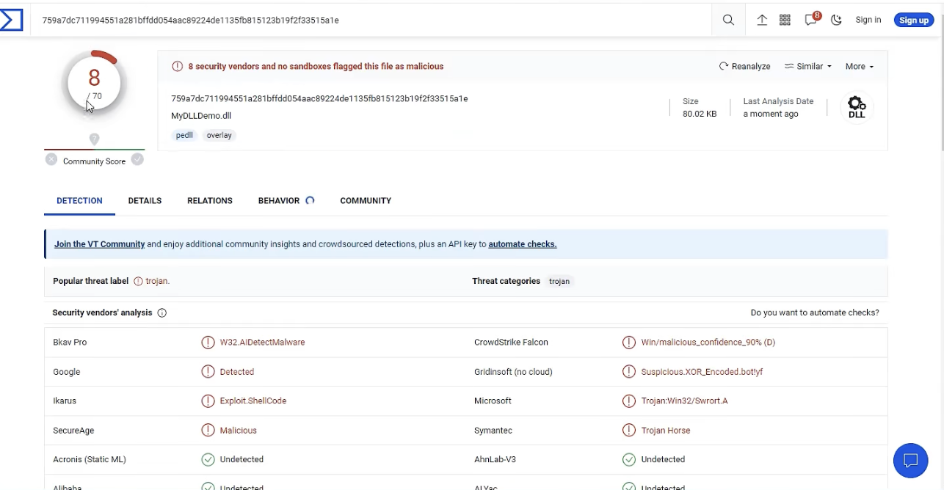The height and width of the screenshot is (490, 944).
Task: Click the upload file icon
Action: [x=762, y=20]
